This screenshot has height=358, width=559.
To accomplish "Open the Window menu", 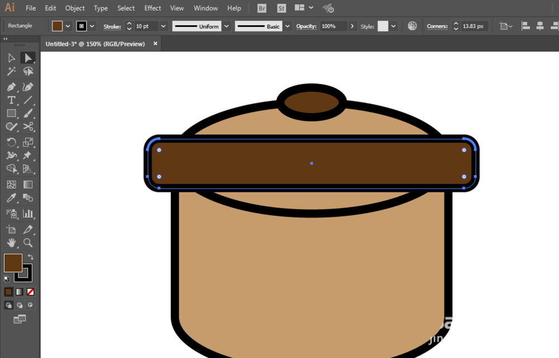I will pos(206,8).
